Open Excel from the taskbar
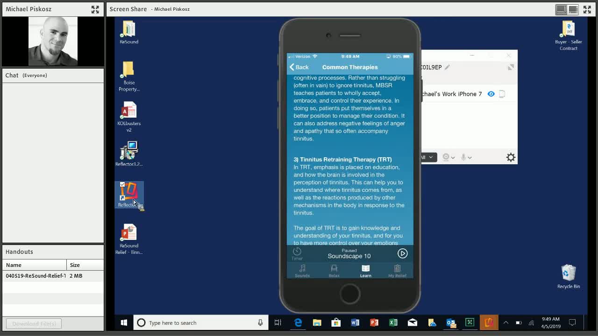598x336 pixels. 393,322
